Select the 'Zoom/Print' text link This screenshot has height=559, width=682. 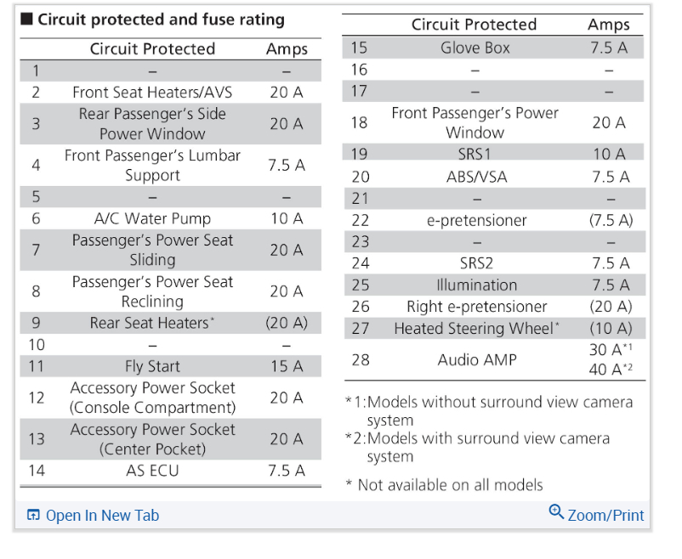pyautogui.click(x=605, y=515)
